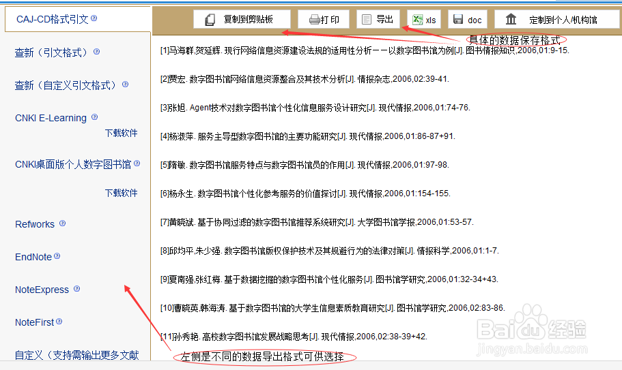Click 下载软件 link under CNKI E-Learning
The width and height of the screenshot is (622, 370).
point(121,133)
